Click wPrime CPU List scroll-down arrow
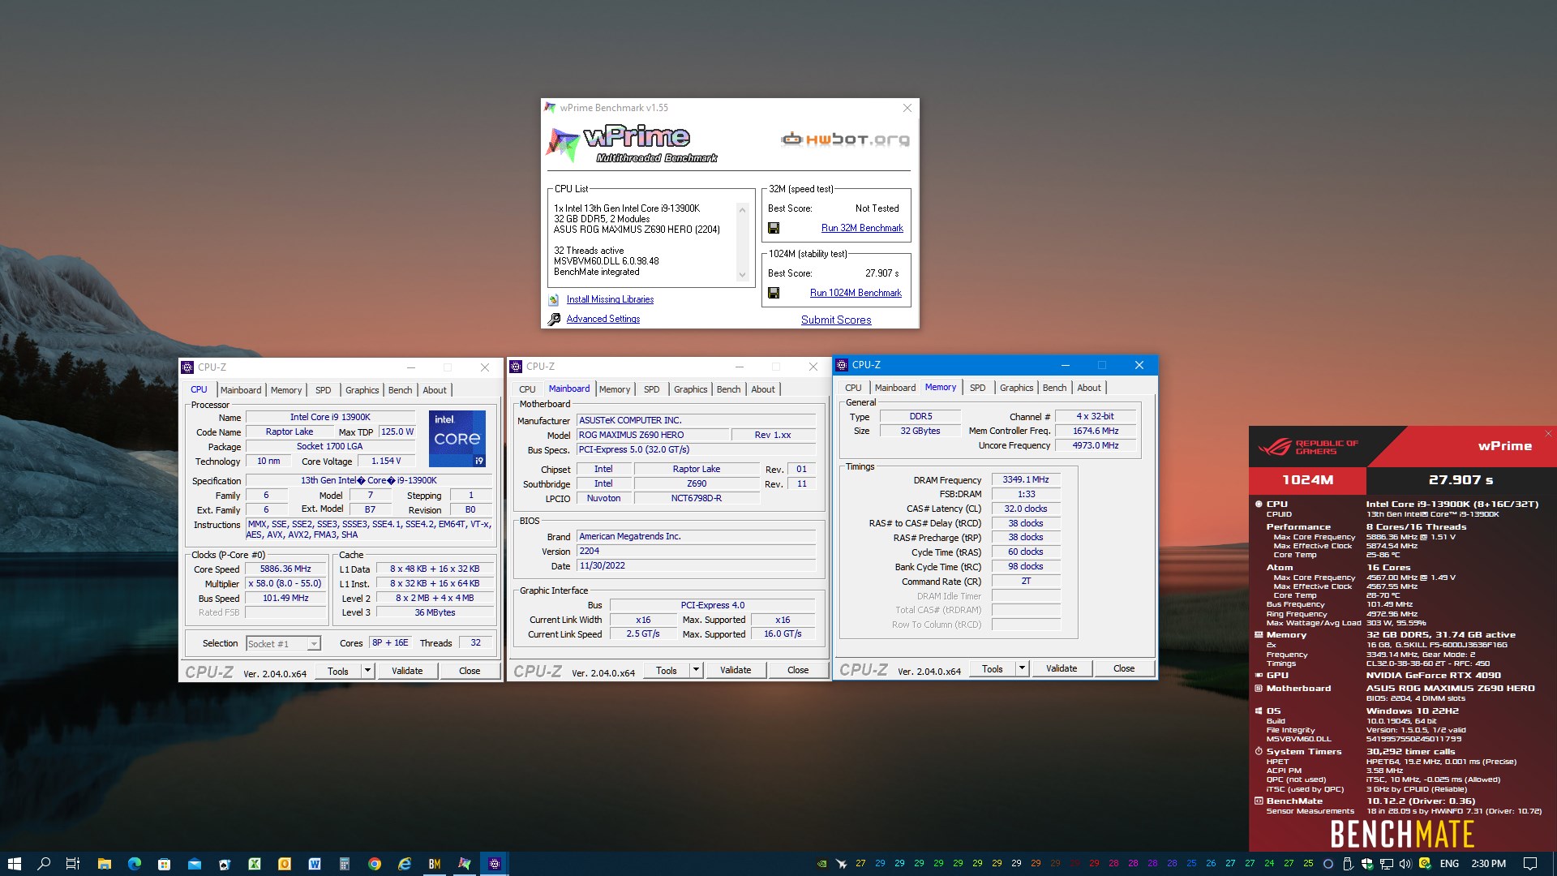Image resolution: width=1557 pixels, height=876 pixels. 742,275
